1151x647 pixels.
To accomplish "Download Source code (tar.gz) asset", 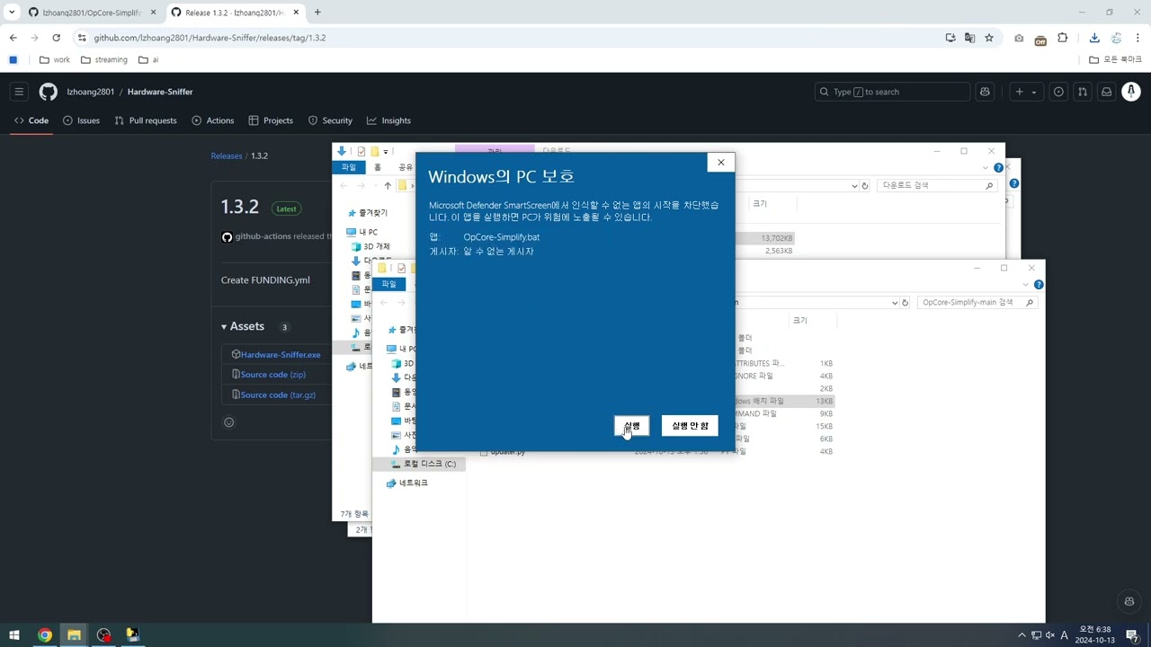I will pos(278,395).
